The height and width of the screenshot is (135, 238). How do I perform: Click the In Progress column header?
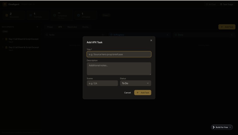click(x=139, y=35)
